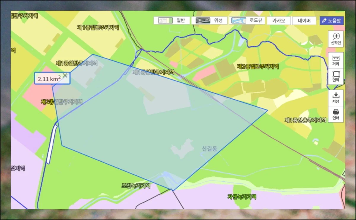
Task: Click the 일반 map thumbnail icon
Action: pos(165,20)
